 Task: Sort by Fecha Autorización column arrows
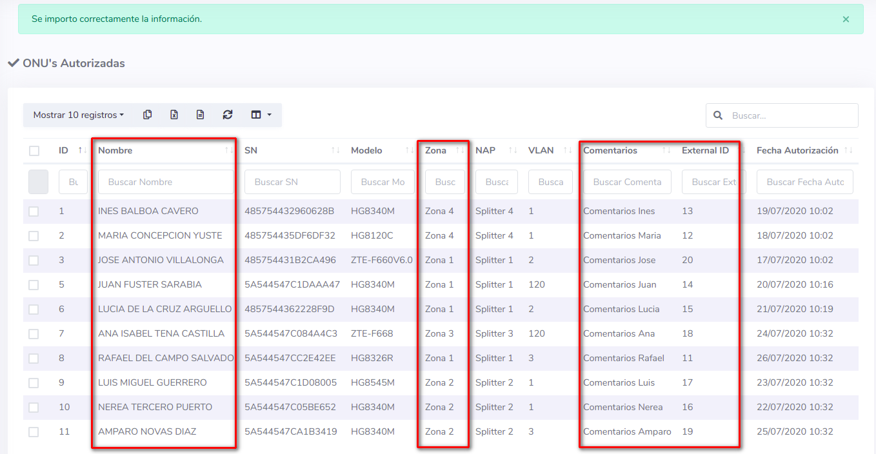848,150
